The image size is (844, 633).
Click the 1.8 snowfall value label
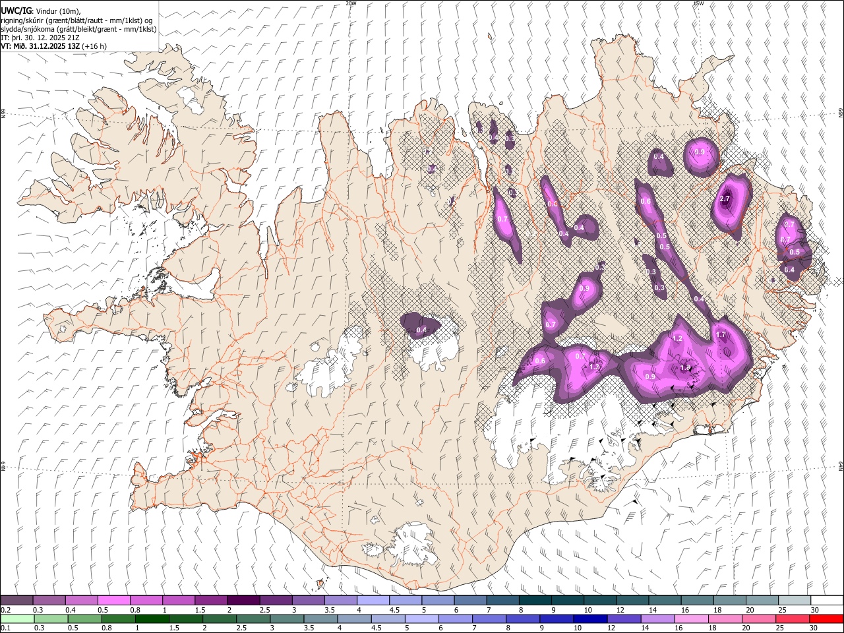(x=685, y=367)
